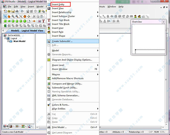This screenshot has height=135, width=170.
Task: Click the green layout toolbar icon
Action: click(x=5, y=26)
